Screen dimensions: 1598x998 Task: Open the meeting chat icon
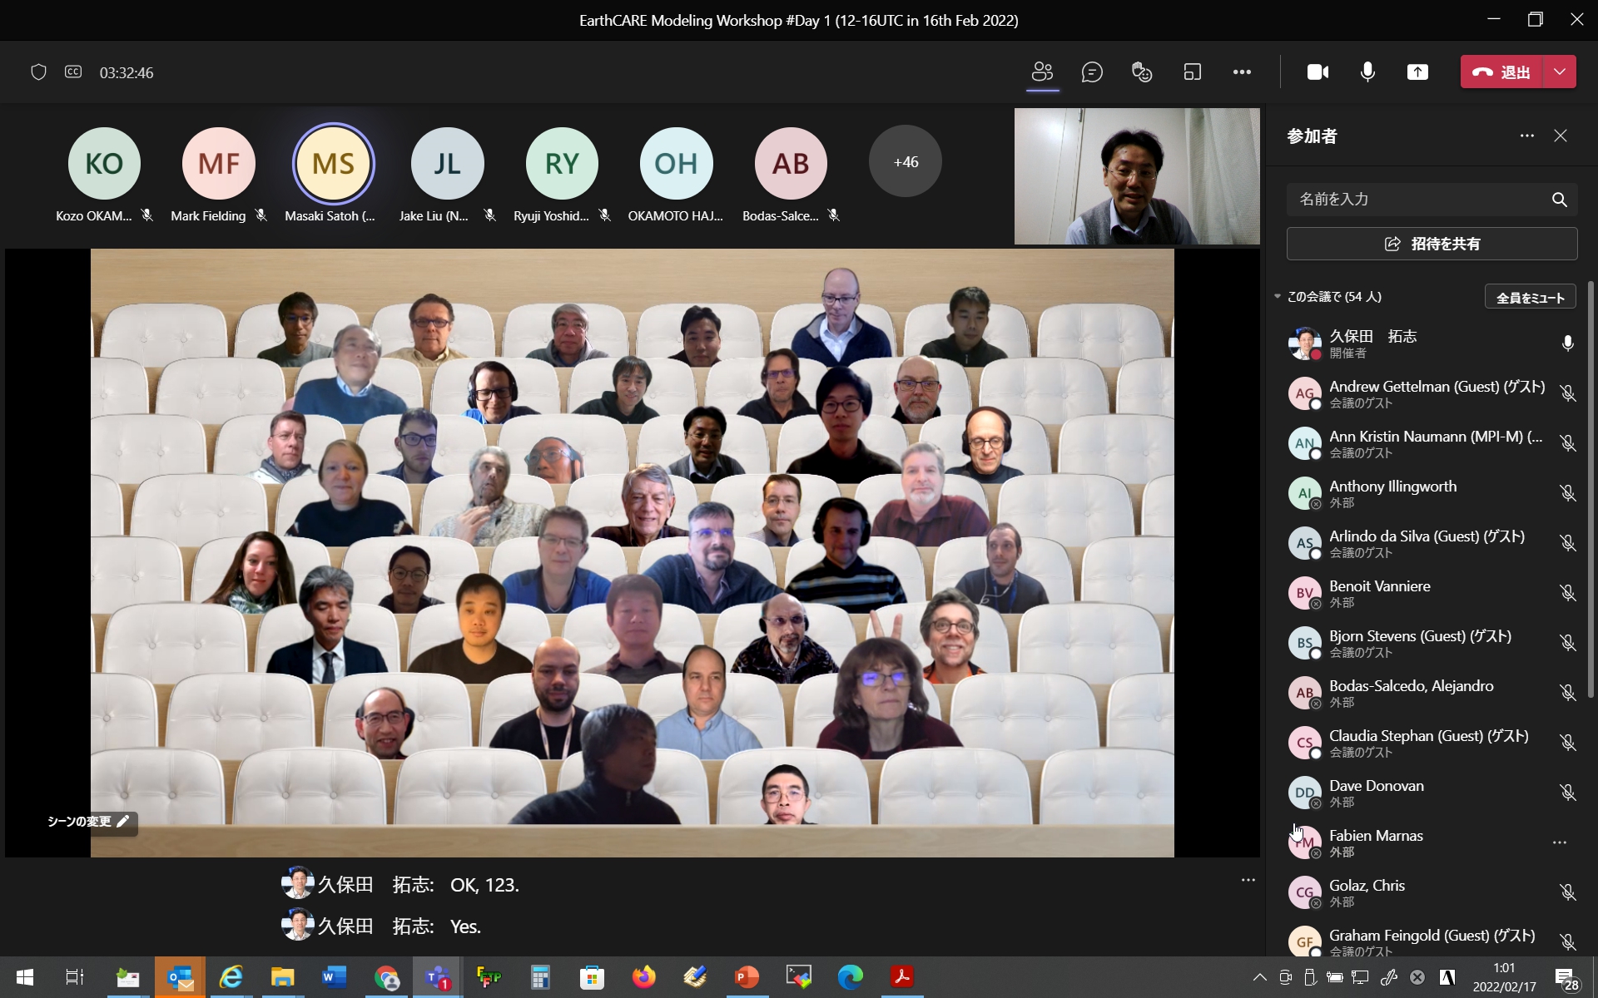click(x=1092, y=72)
